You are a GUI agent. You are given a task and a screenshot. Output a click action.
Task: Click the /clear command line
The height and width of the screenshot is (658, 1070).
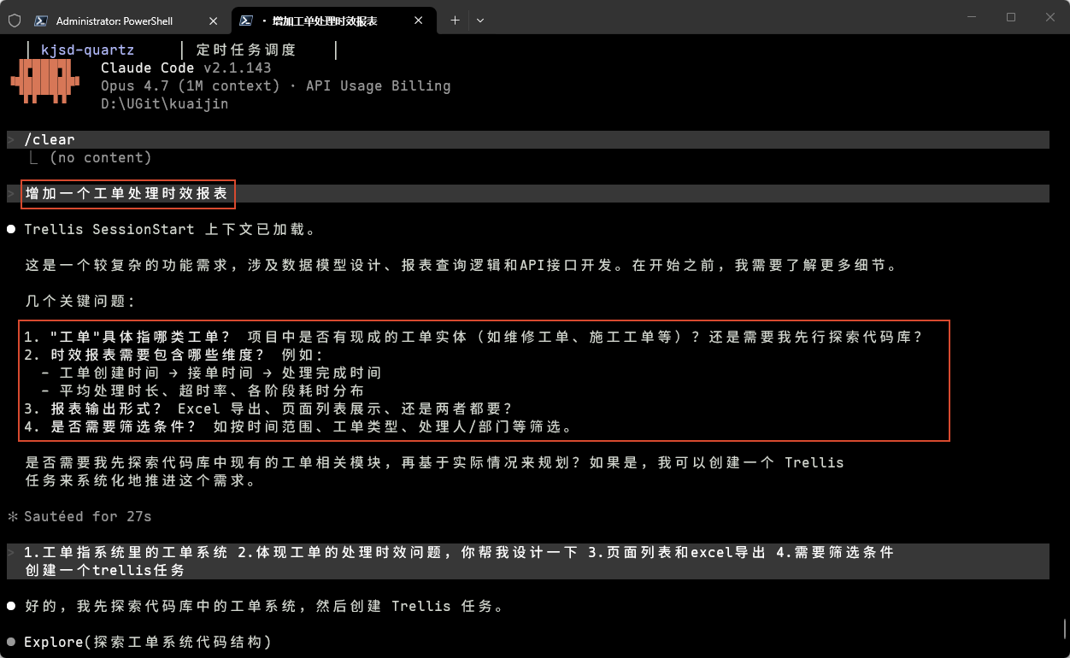(528, 140)
